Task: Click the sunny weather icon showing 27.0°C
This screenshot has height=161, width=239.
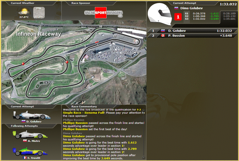Action: pyautogui.click(x=24, y=12)
